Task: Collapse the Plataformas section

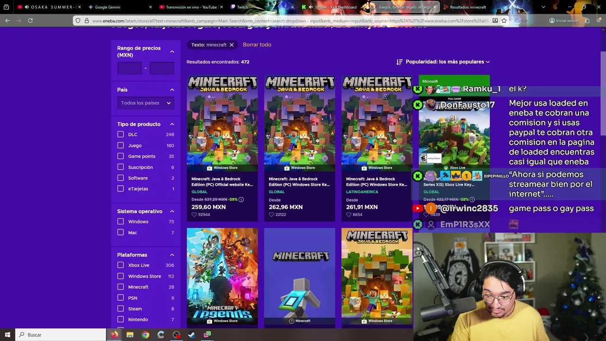Action: click(x=172, y=255)
